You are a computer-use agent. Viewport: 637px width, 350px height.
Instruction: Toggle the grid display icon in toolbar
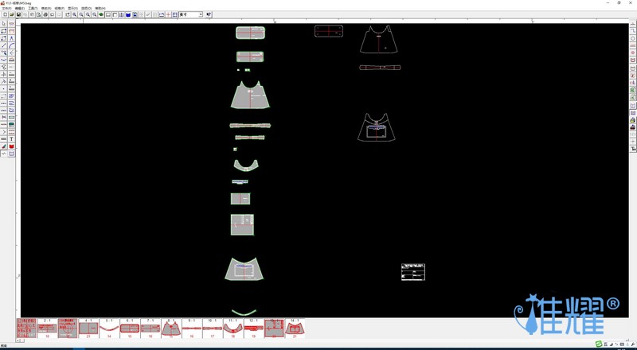coord(175,14)
